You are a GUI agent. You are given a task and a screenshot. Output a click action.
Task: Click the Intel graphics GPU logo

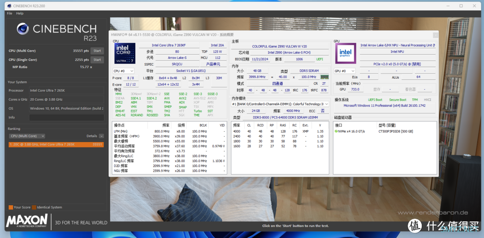[x=346, y=53]
